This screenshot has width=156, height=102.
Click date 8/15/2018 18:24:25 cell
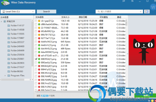[88, 24]
